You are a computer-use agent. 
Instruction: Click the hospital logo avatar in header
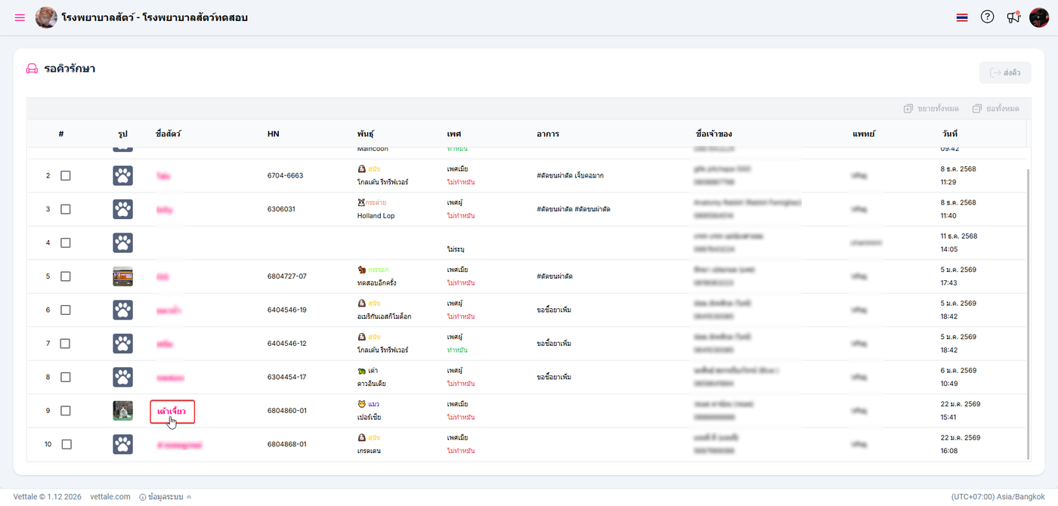tap(46, 17)
